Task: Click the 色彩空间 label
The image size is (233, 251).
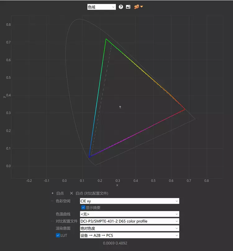Action: (x=63, y=201)
